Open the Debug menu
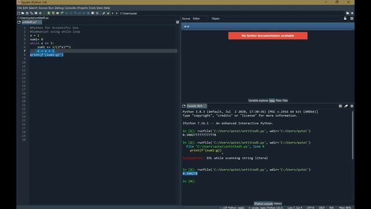The image size is (371, 209). 59,8
